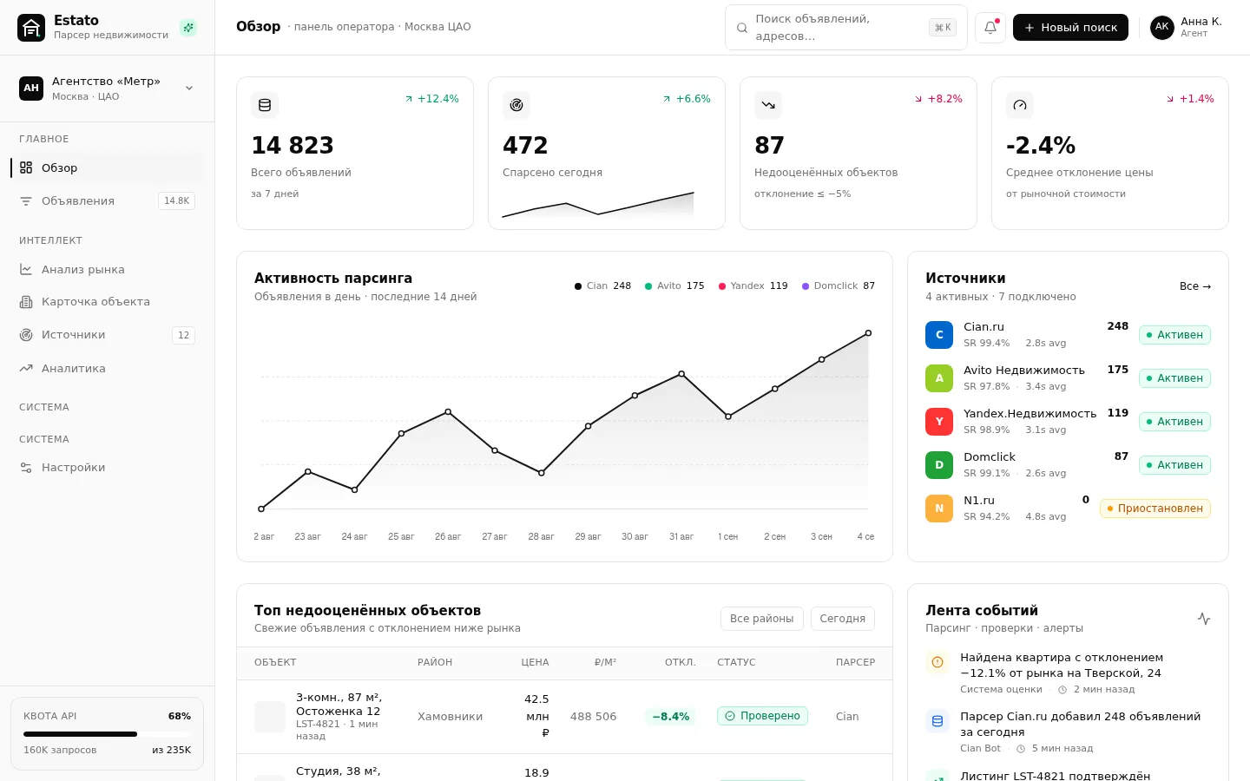This screenshot has height=781, width=1250.
Task: Click the Проверено status badge for Остоженка 12
Action: point(762,716)
